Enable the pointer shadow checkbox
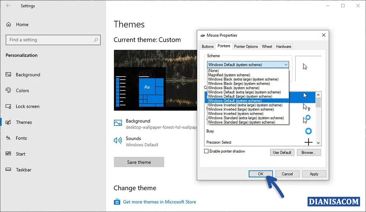The width and height of the screenshot is (366, 212). 206,151
